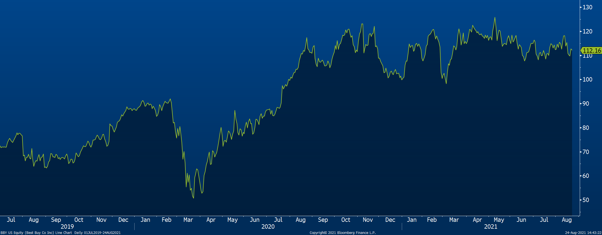The height and width of the screenshot is (235, 602).
Task: Click the Sep label in the 2020 section
Action: (323, 220)
